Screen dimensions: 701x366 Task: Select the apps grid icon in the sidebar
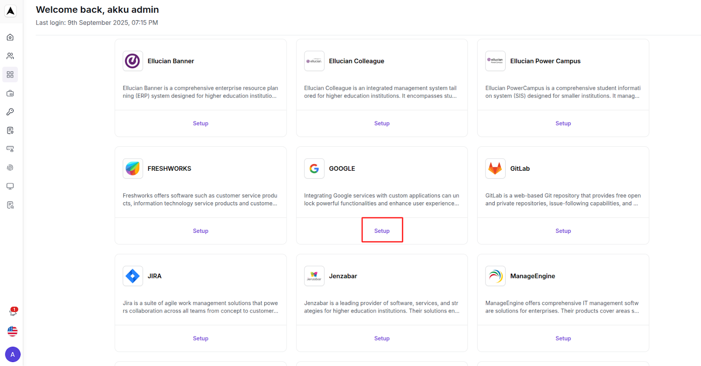[10, 75]
